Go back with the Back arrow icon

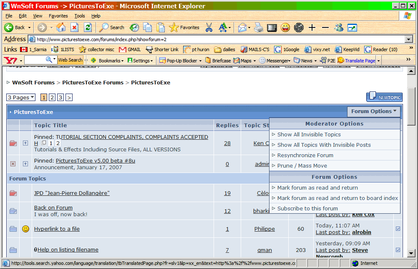point(9,27)
